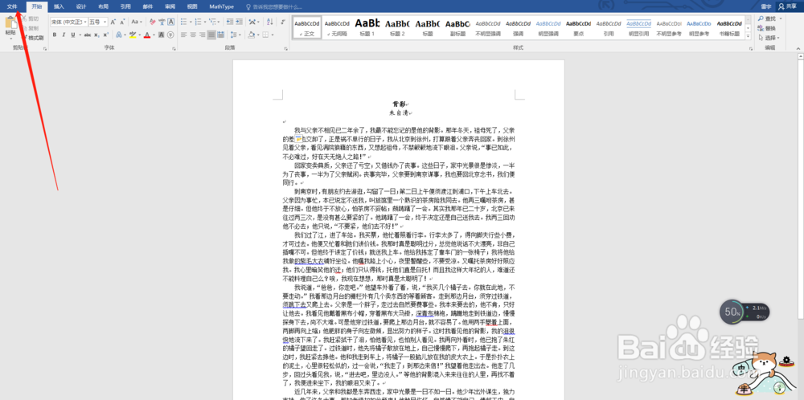
Task: Apply character border icon
Action: [170, 22]
